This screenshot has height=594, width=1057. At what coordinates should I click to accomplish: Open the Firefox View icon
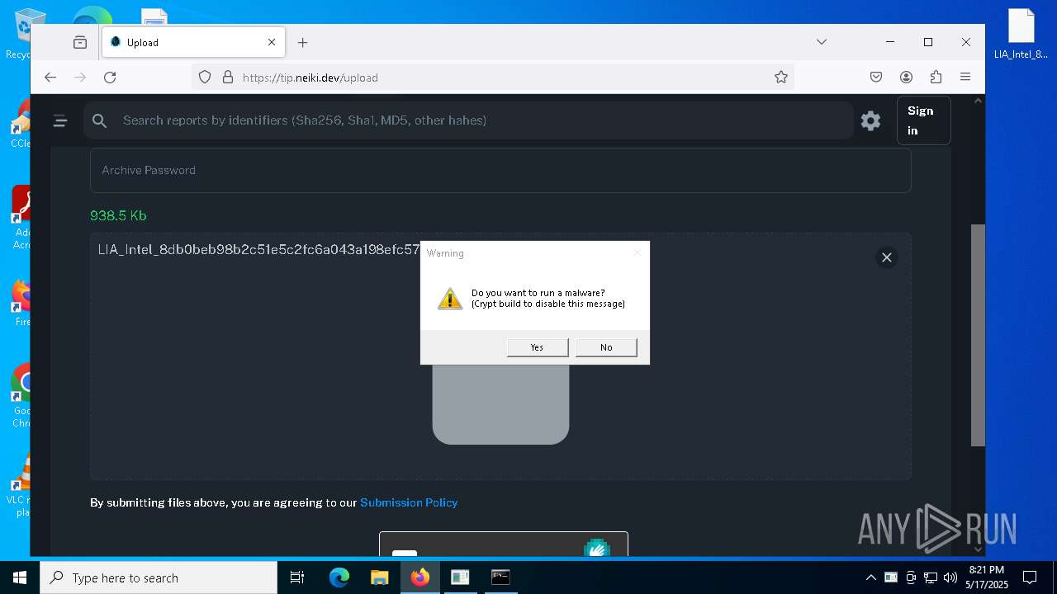[80, 42]
